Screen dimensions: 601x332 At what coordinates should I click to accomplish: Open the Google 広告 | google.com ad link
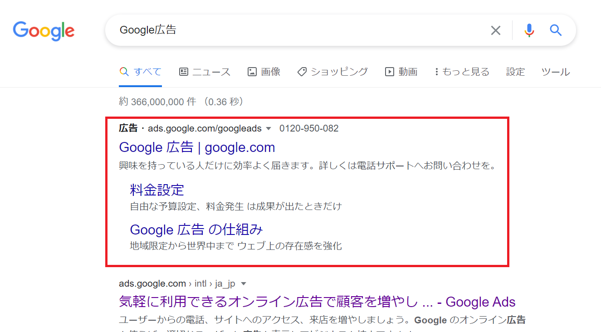197,147
